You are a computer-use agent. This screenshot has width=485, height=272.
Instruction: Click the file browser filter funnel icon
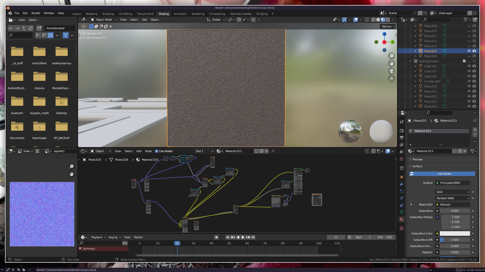click(x=66, y=35)
